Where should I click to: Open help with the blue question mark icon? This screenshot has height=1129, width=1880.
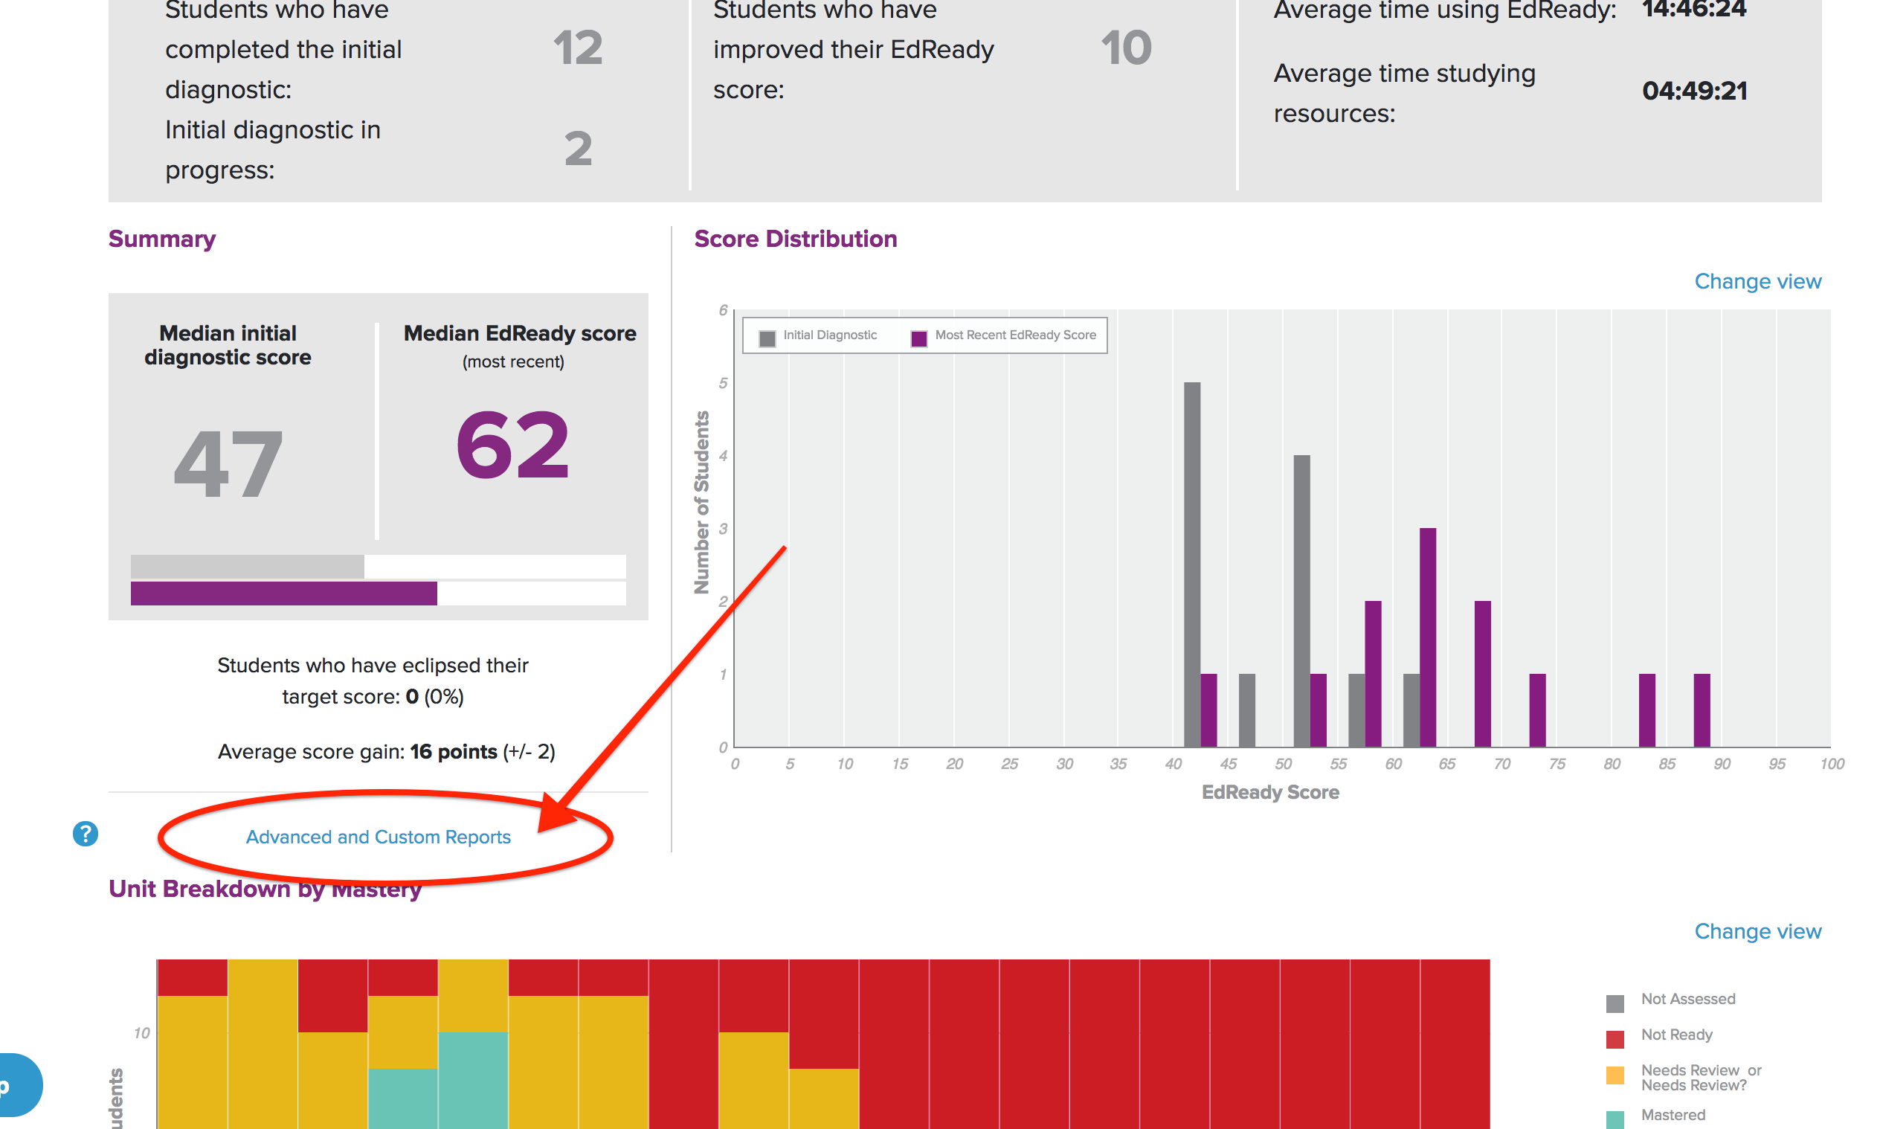coord(86,834)
